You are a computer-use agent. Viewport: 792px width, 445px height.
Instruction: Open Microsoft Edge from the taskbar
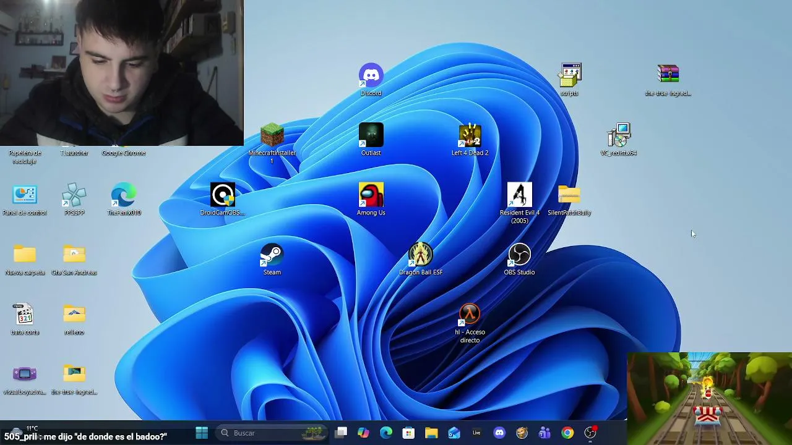pyautogui.click(x=386, y=433)
